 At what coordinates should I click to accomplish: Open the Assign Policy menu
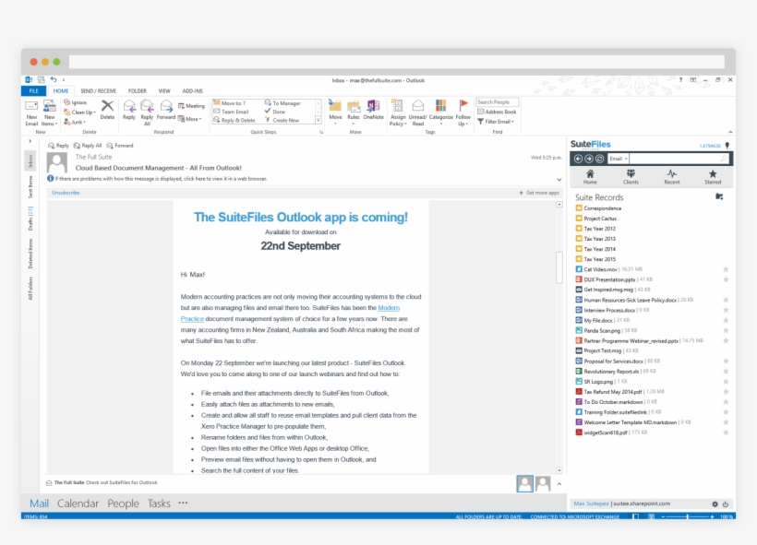coord(398,113)
